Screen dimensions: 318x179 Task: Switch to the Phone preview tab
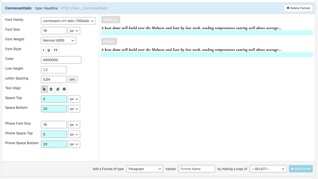tap(109, 41)
